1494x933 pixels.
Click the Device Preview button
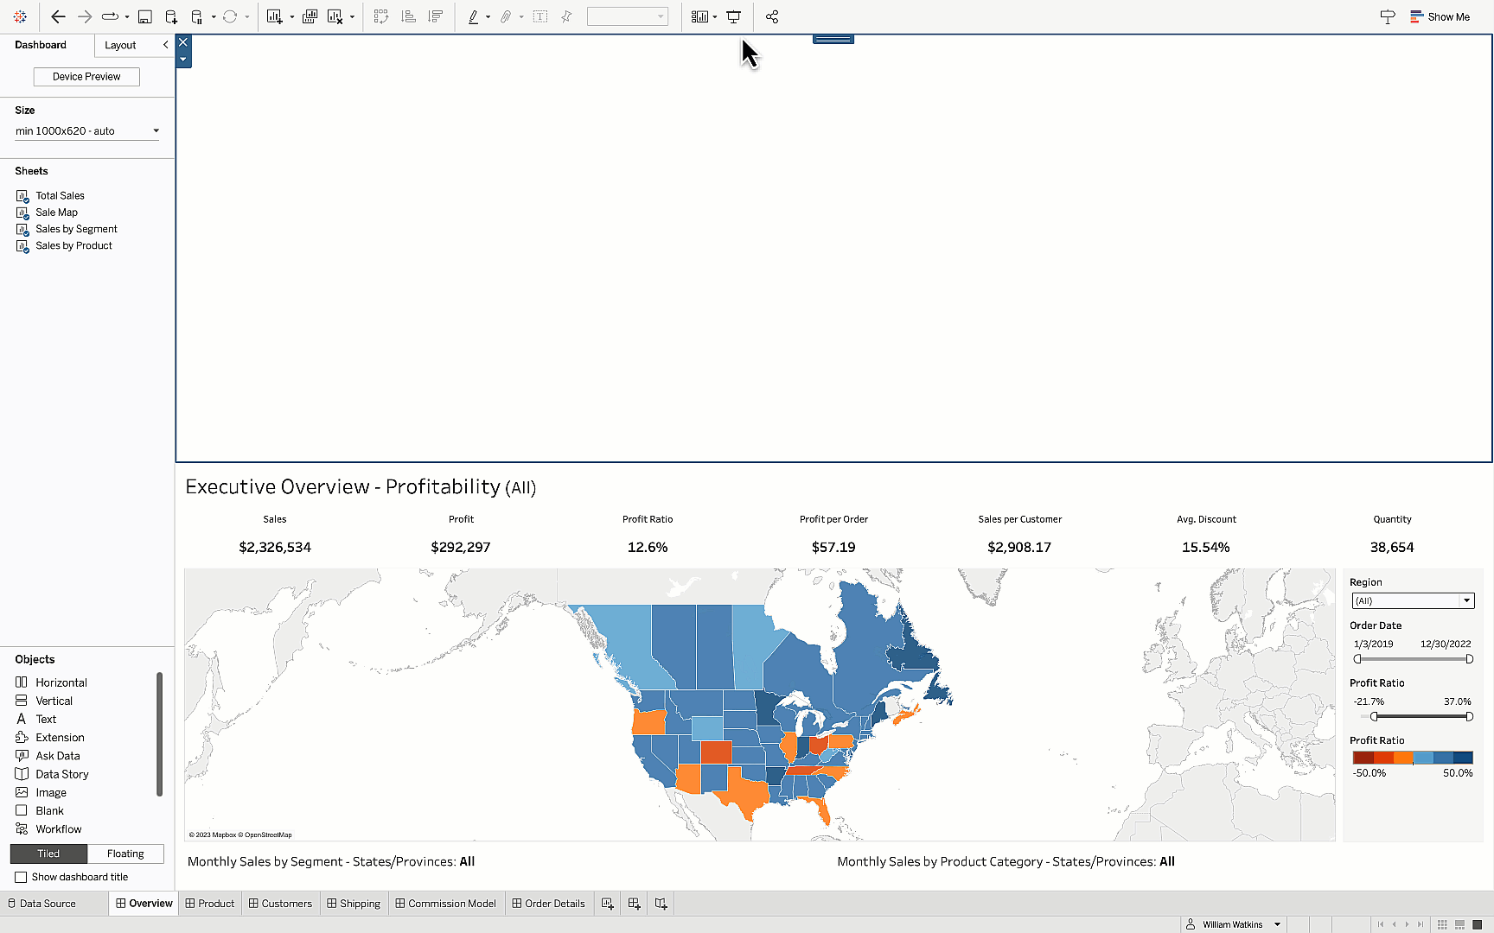pos(86,76)
